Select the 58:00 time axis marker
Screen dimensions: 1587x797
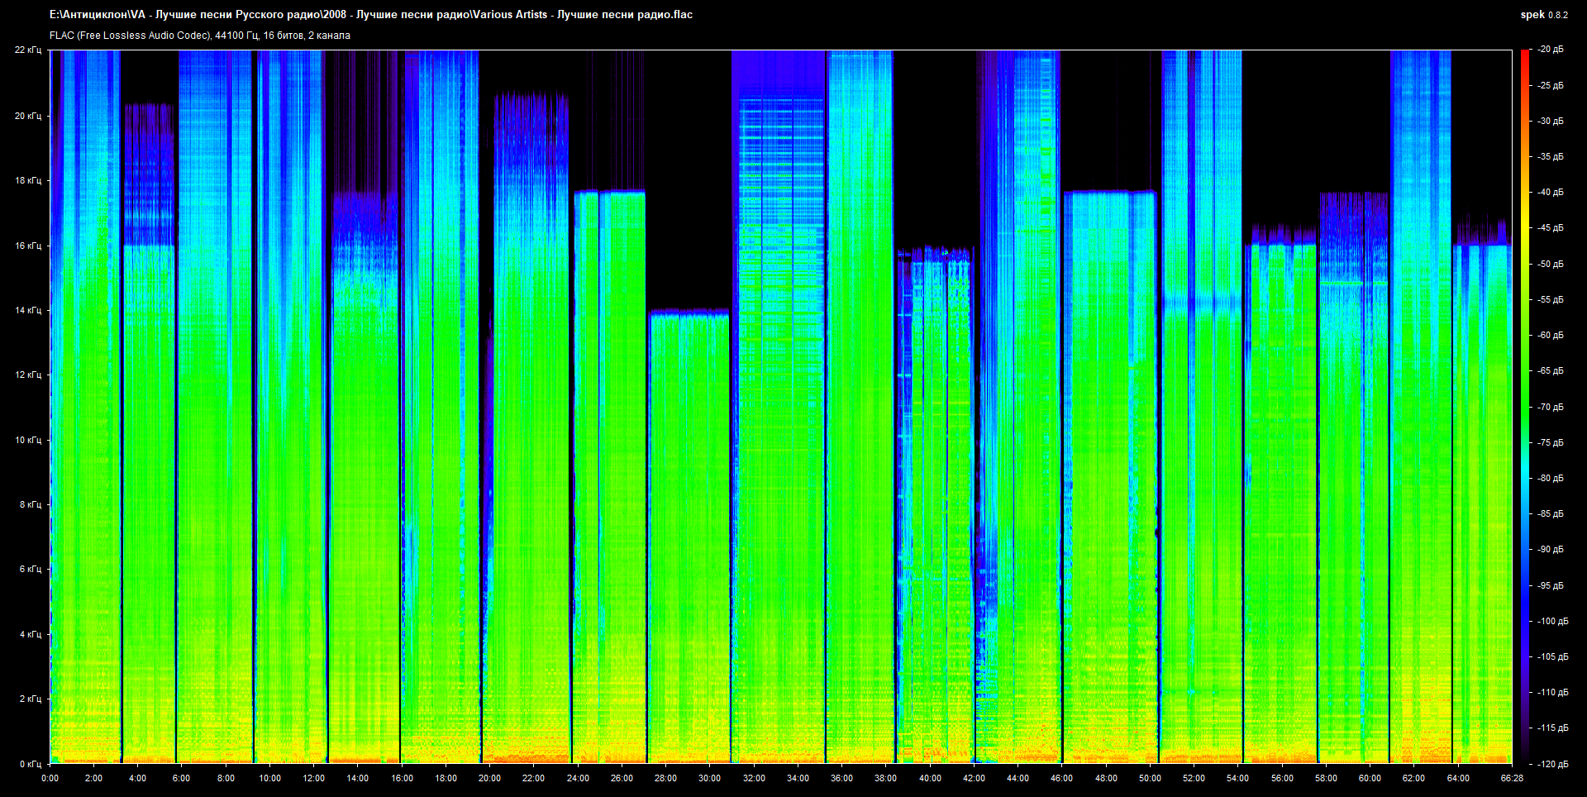click(1326, 778)
